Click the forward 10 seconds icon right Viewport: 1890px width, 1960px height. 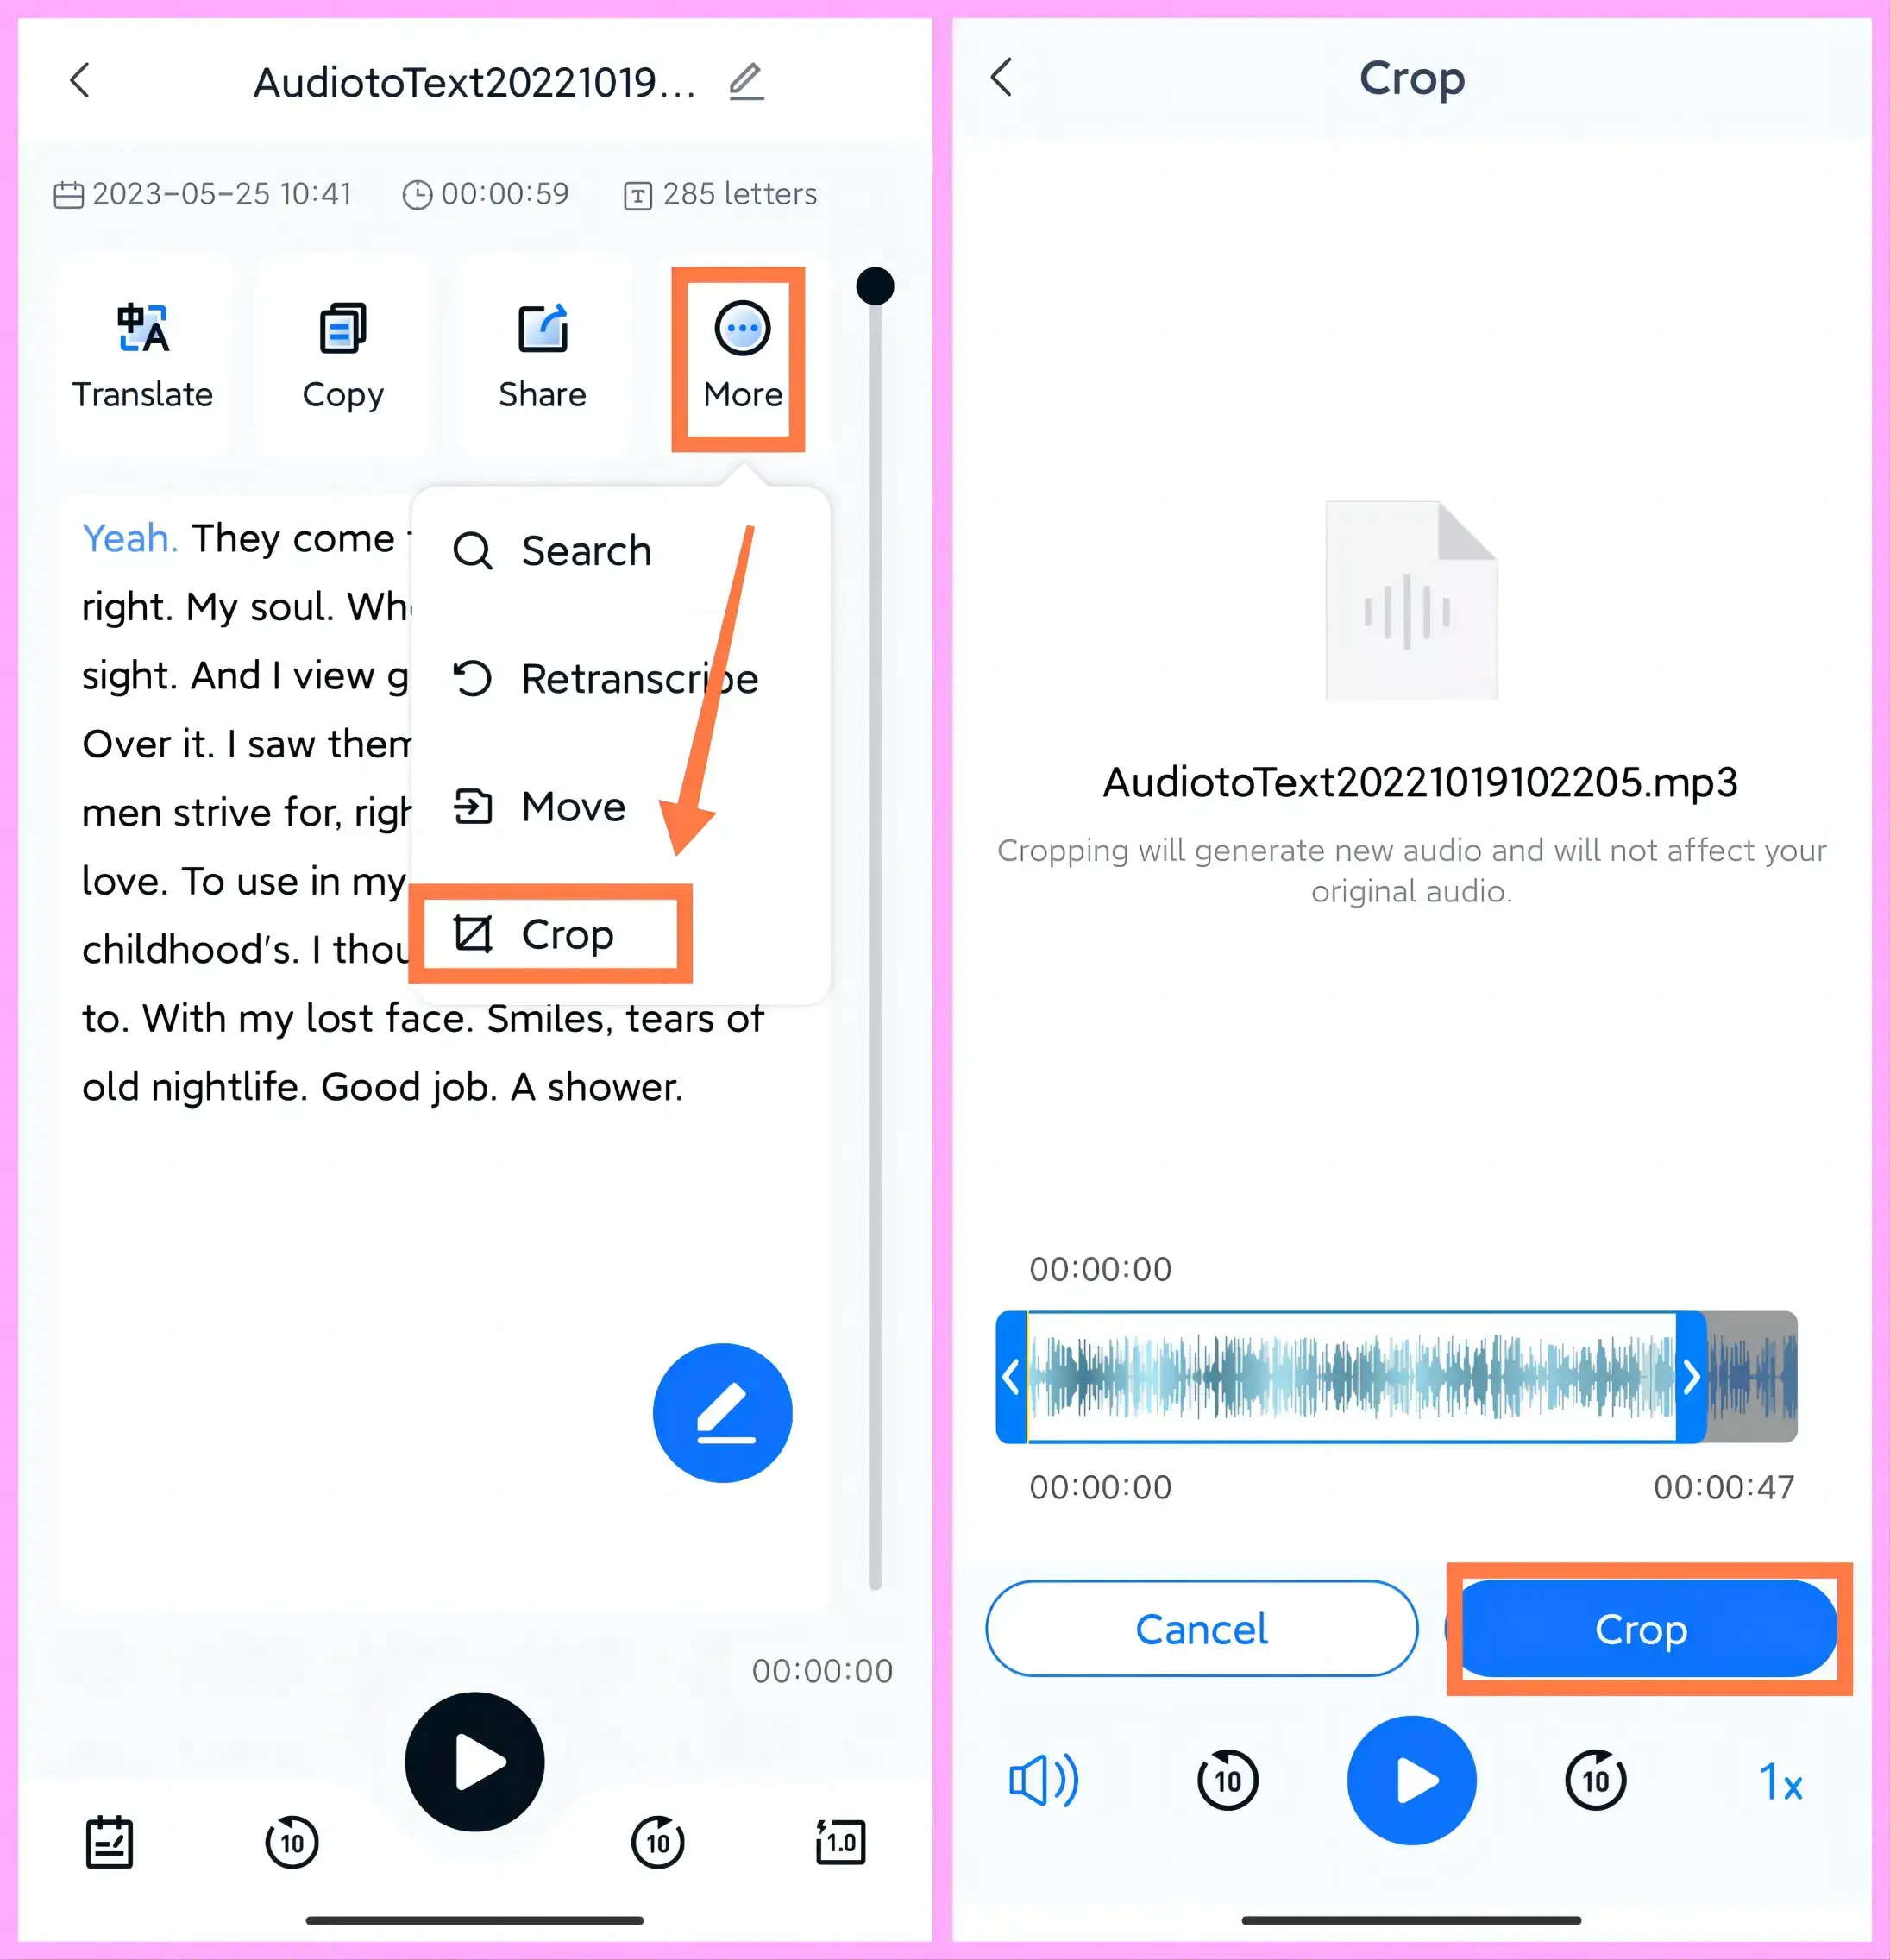tap(1596, 1781)
